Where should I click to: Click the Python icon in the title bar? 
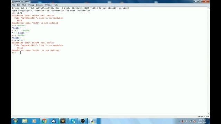[x=13, y=2]
